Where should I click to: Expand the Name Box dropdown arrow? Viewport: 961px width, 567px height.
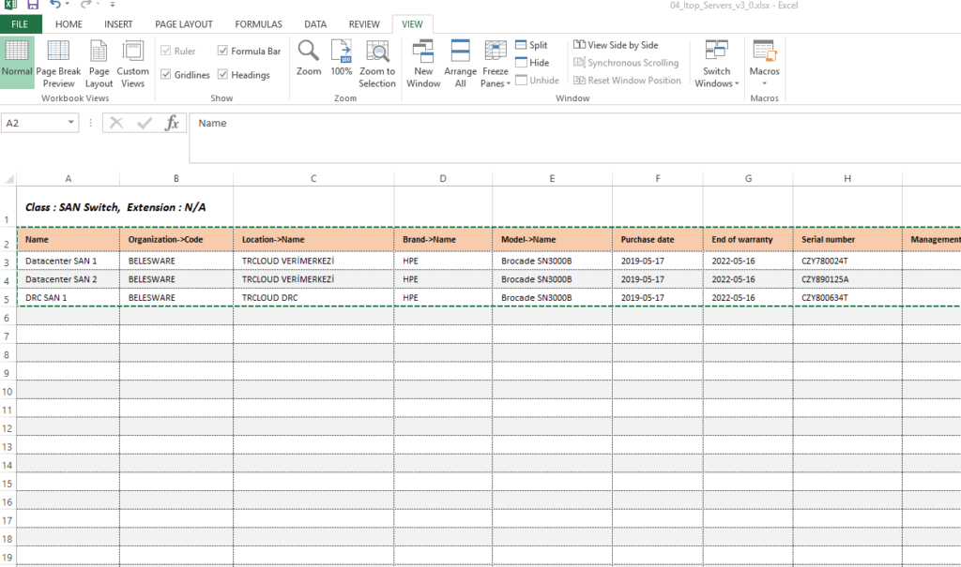tap(71, 123)
